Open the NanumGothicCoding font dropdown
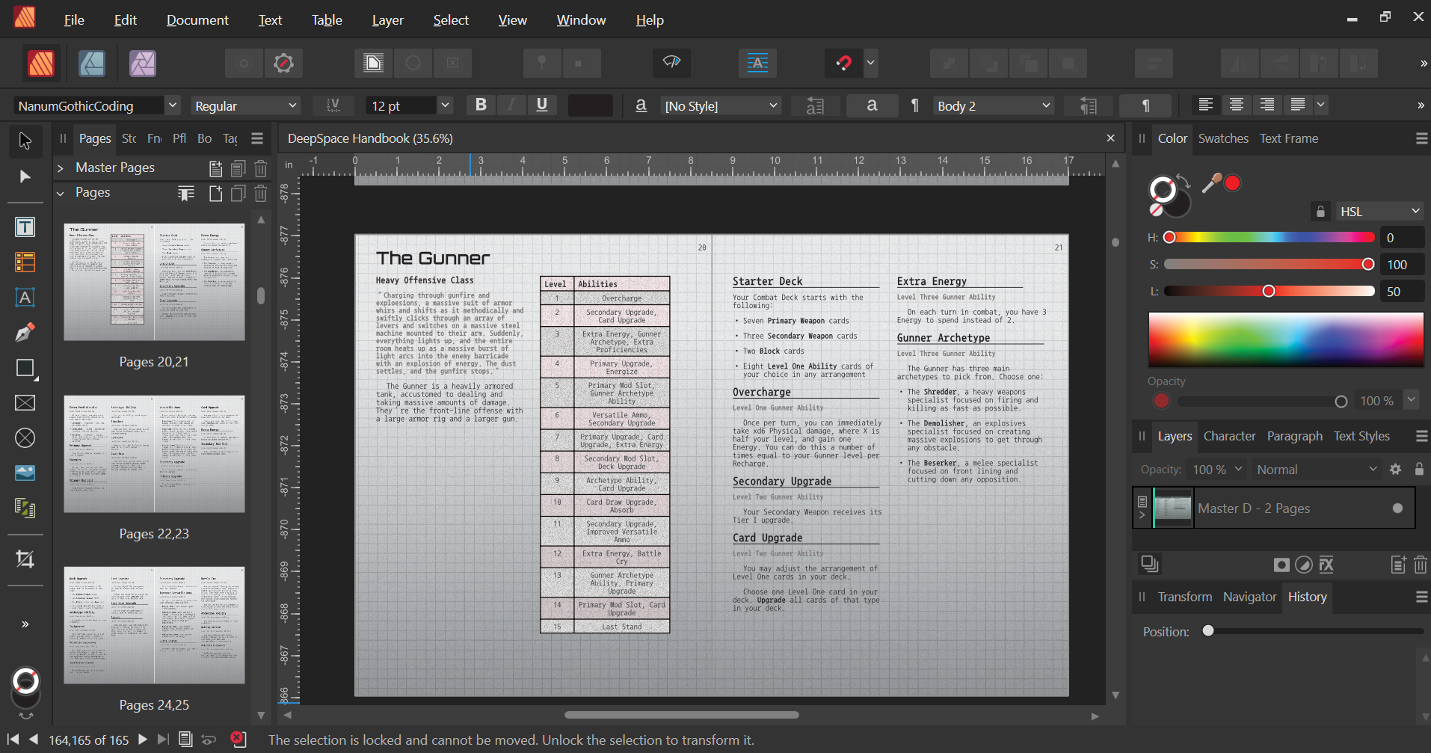This screenshot has width=1431, height=753. click(173, 105)
